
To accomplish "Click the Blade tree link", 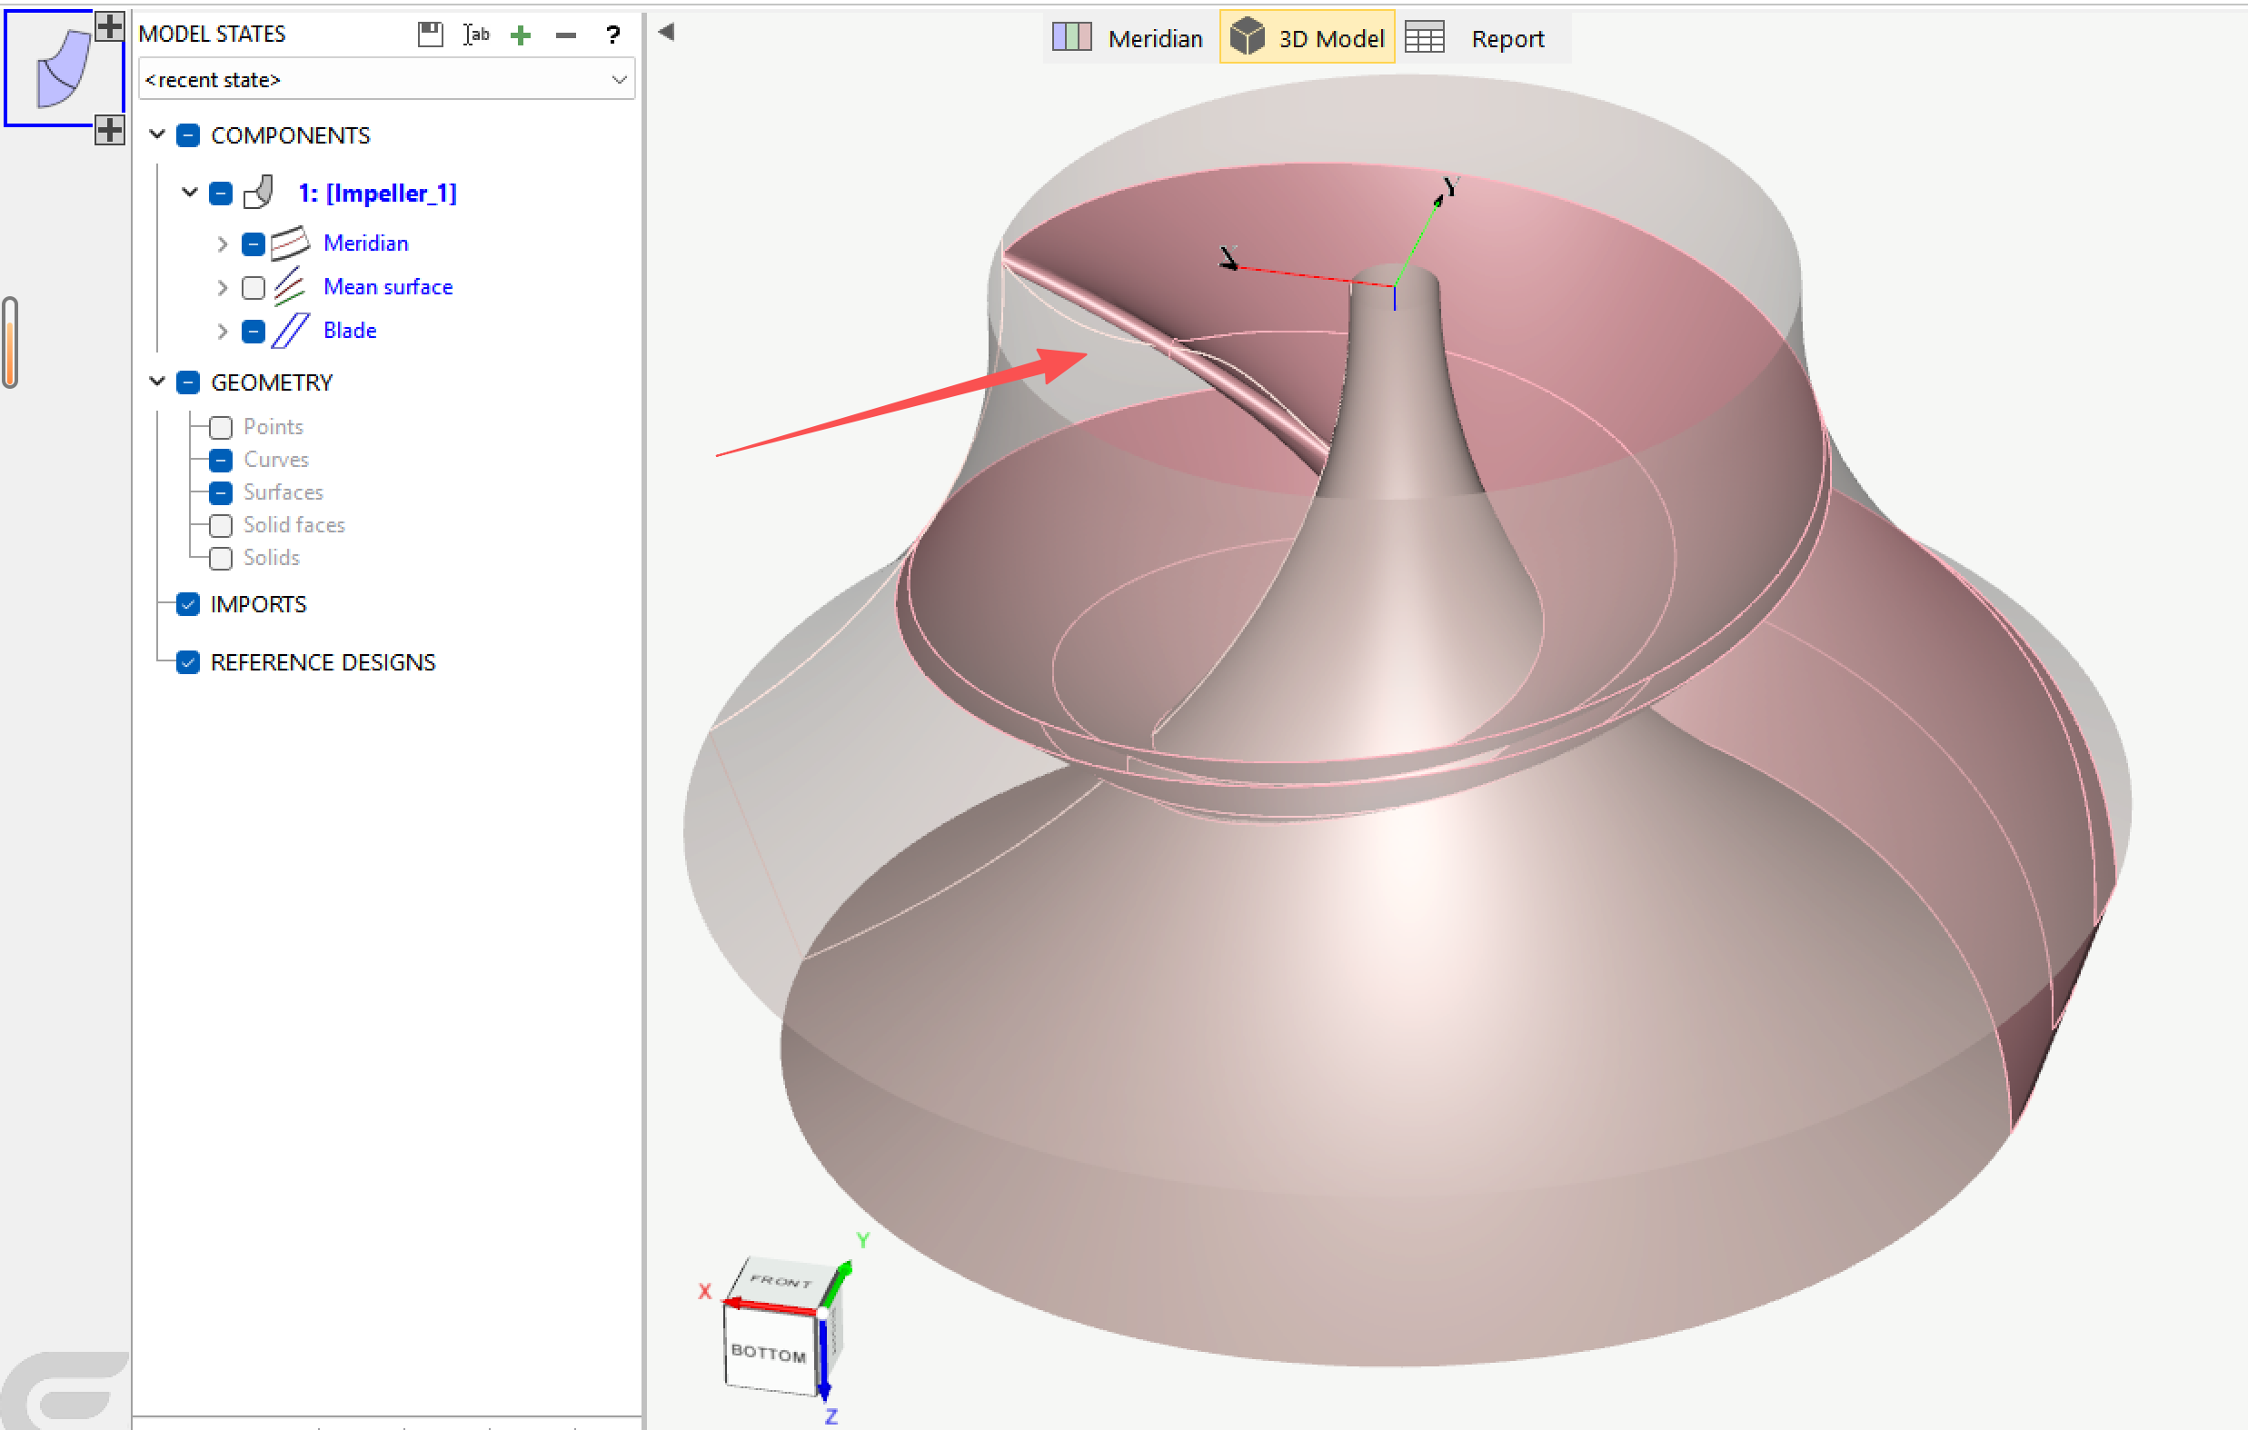I will tap(349, 331).
